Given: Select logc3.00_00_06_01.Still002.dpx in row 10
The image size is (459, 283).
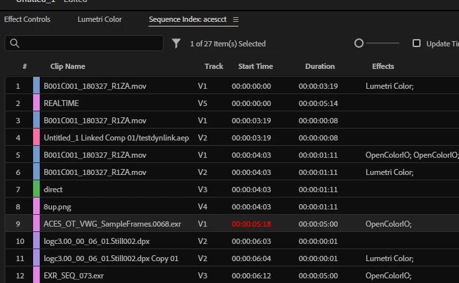Looking at the screenshot, I should 97,241.
